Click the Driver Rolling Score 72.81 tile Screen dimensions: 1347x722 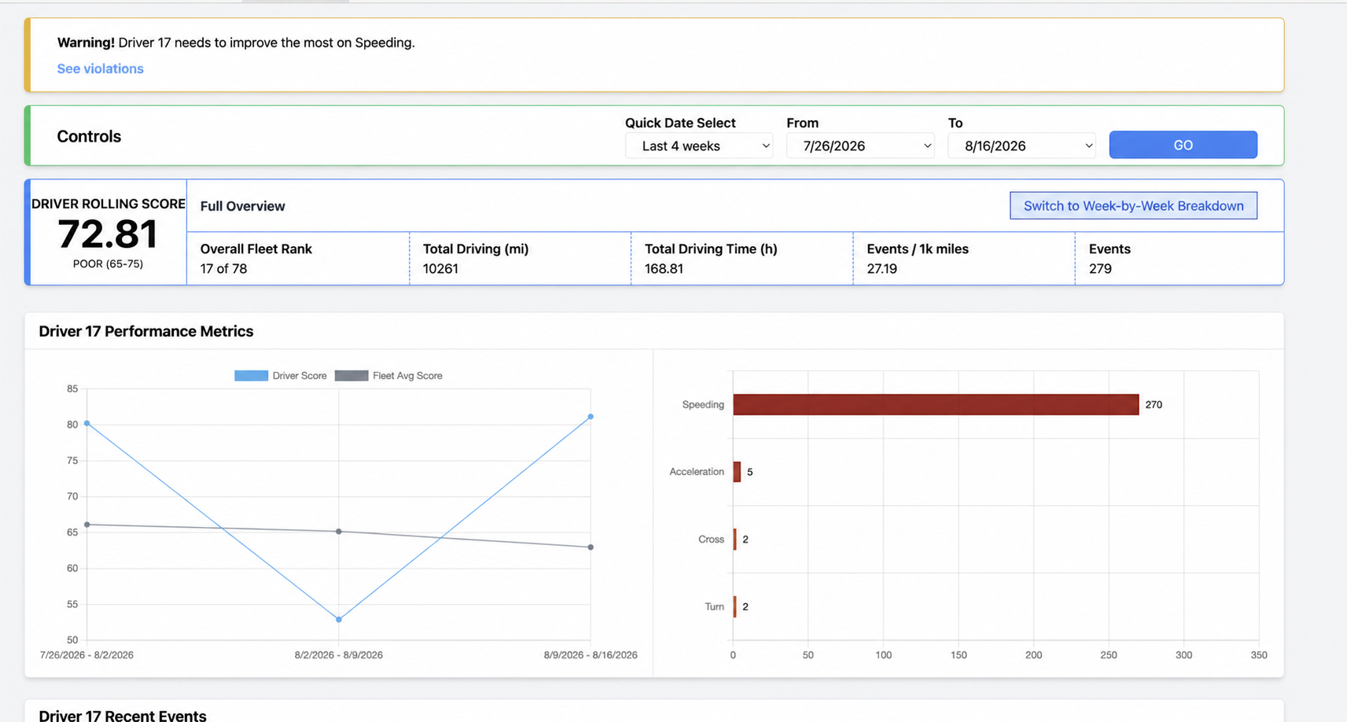[108, 232]
